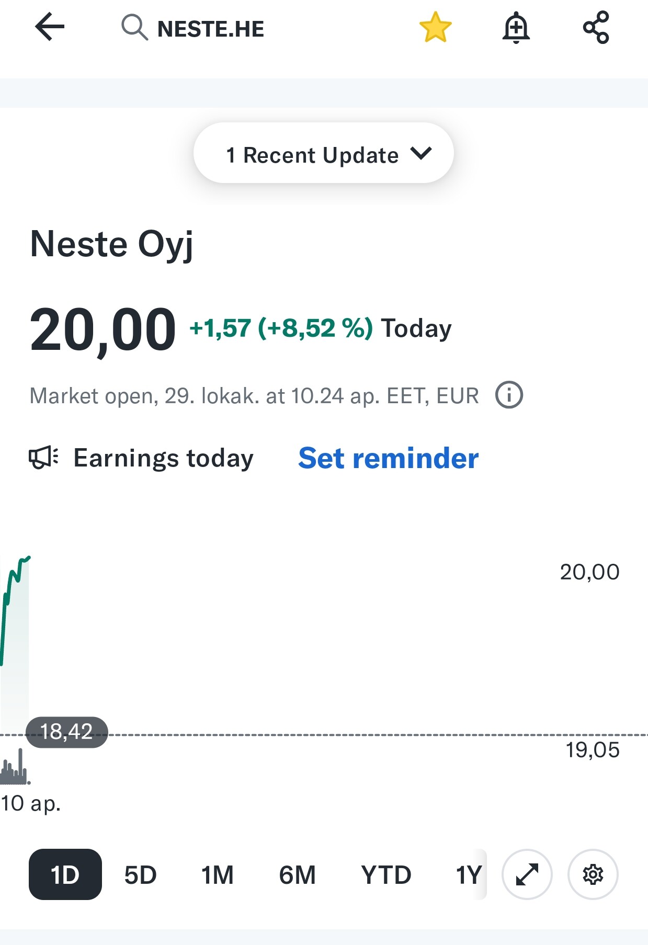The height and width of the screenshot is (945, 648).
Task: Tap the search magnifier icon
Action: [x=134, y=28]
